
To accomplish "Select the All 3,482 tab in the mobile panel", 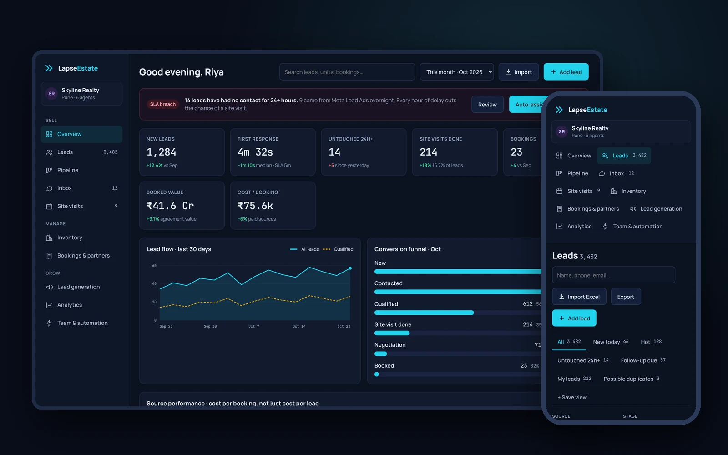I will pyautogui.click(x=569, y=342).
